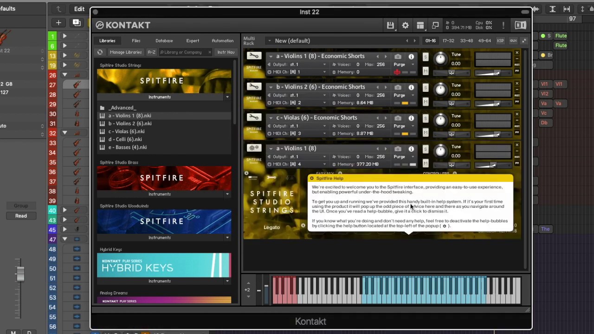Select rack page 33-48
The image size is (594, 334).
pos(466,41)
